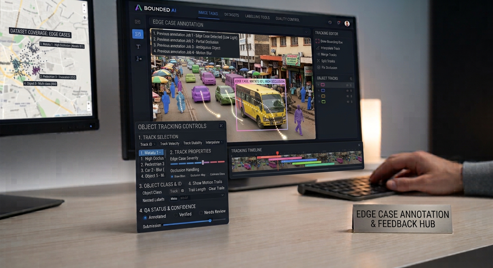
Task: Open the Labelling Tools tab
Action: coord(257,17)
